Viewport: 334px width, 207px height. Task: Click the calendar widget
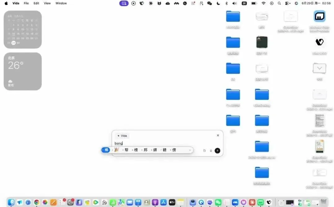(x=23, y=30)
